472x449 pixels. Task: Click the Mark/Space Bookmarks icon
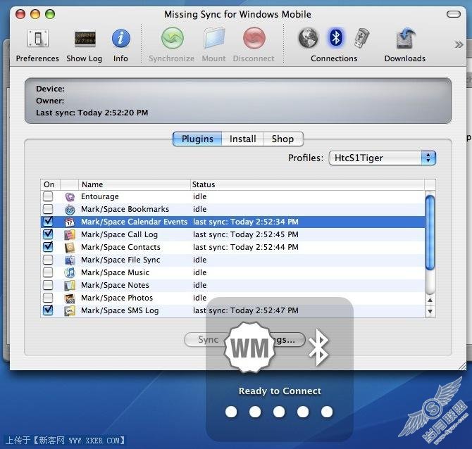70,209
